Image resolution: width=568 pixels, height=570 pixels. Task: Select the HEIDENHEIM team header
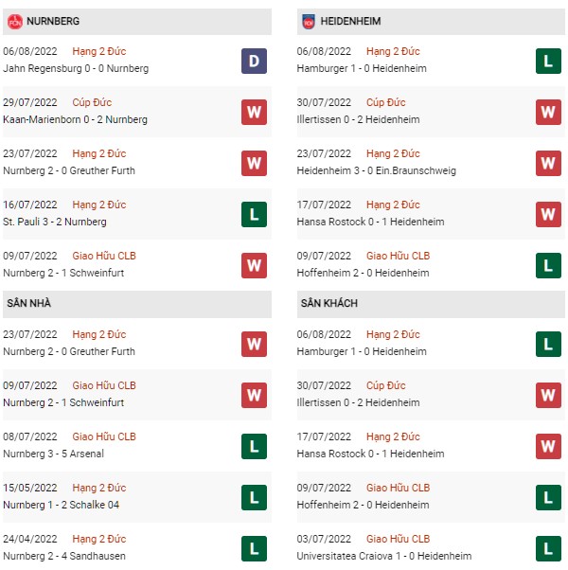pyautogui.click(x=431, y=22)
